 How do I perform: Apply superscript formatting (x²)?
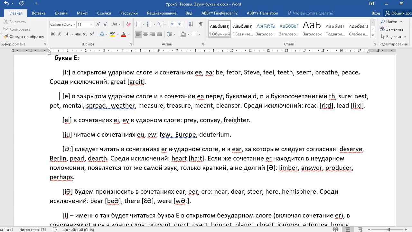pos(92,34)
